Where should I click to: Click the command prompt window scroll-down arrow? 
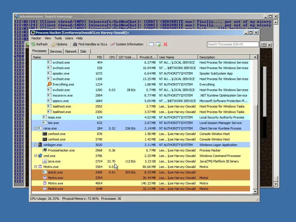pos(275,184)
